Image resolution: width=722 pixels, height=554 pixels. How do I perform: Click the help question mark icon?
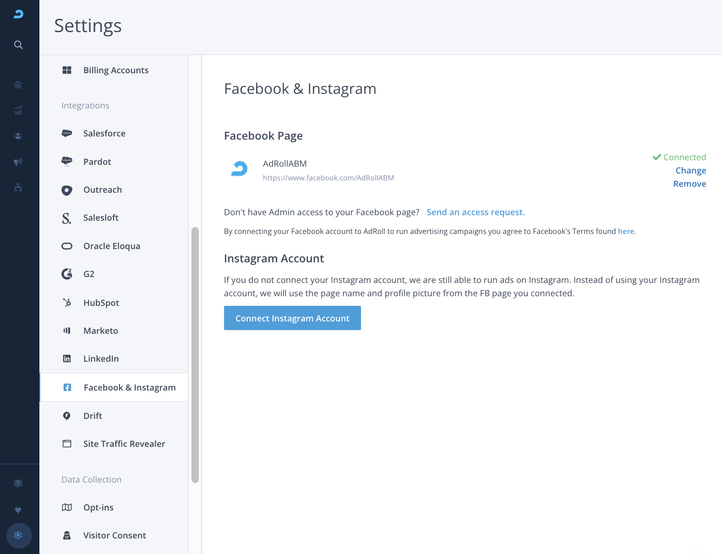click(x=18, y=483)
